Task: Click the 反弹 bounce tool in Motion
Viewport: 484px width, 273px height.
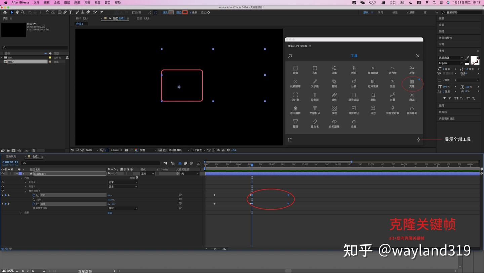Action: point(412,70)
